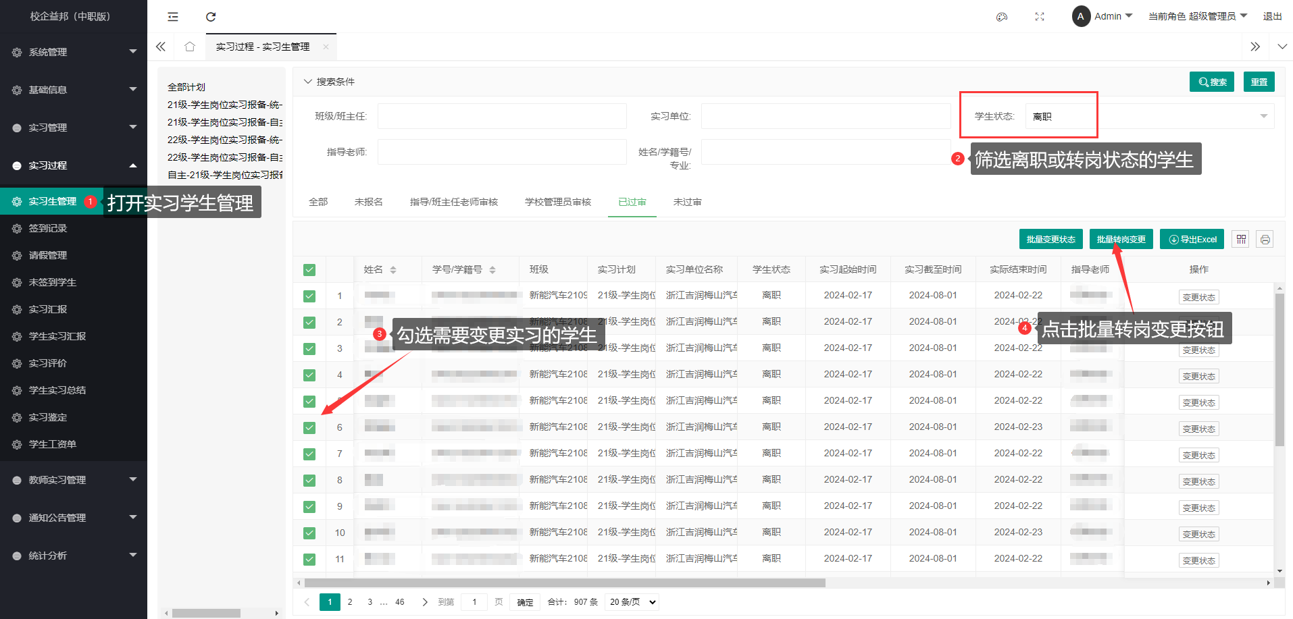This screenshot has height=619, width=1293.
Task: Collapse the sidebar using the menu fold icon
Action: pos(173,17)
